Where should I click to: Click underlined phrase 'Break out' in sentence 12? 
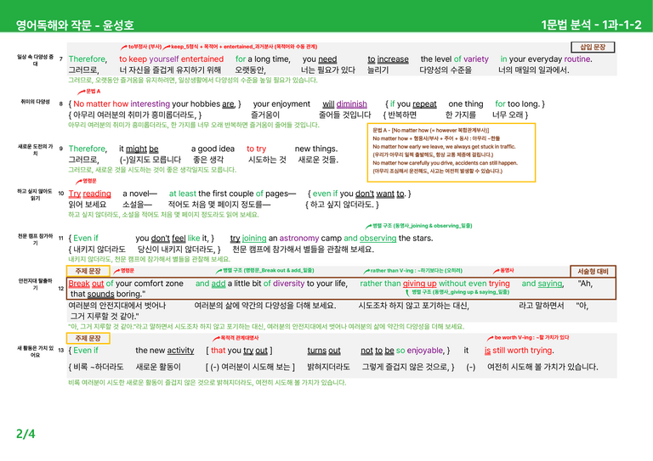point(86,284)
